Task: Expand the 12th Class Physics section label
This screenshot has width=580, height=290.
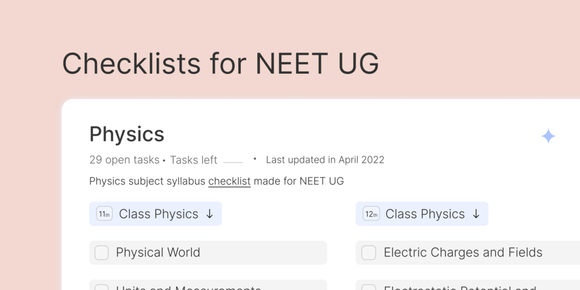Action: tap(425, 214)
